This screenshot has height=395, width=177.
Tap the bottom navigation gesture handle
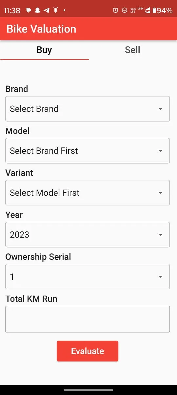[88, 390]
